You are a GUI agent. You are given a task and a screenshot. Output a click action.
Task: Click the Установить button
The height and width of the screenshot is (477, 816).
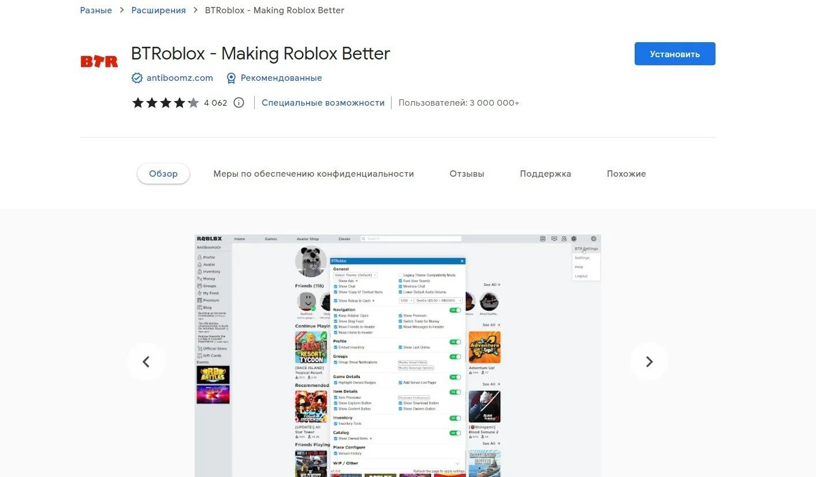(675, 54)
